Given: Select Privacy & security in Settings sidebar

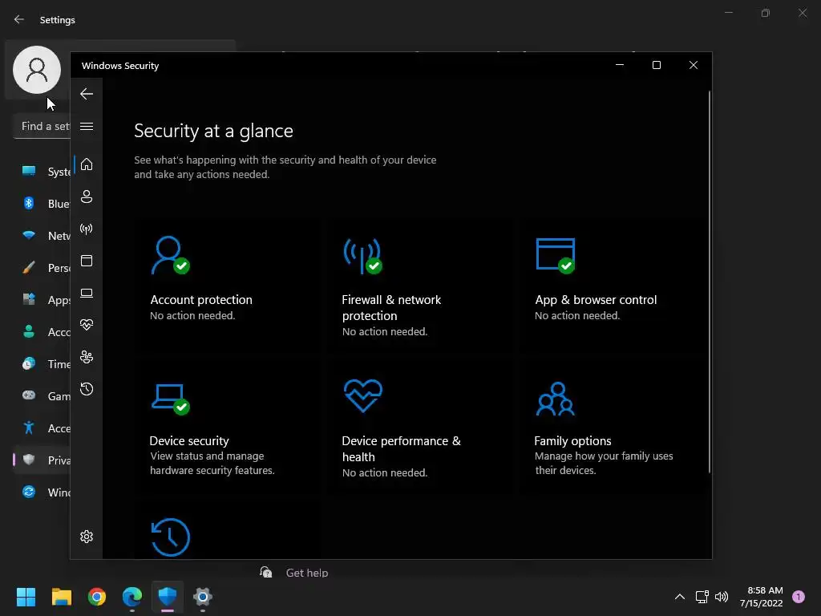Looking at the screenshot, I should point(42,460).
